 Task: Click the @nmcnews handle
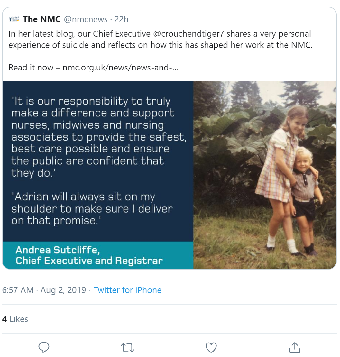(86, 19)
